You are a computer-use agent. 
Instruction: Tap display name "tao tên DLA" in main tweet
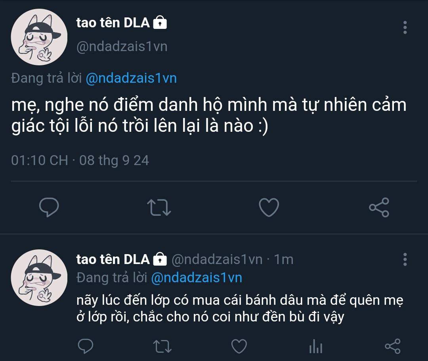click(113, 23)
